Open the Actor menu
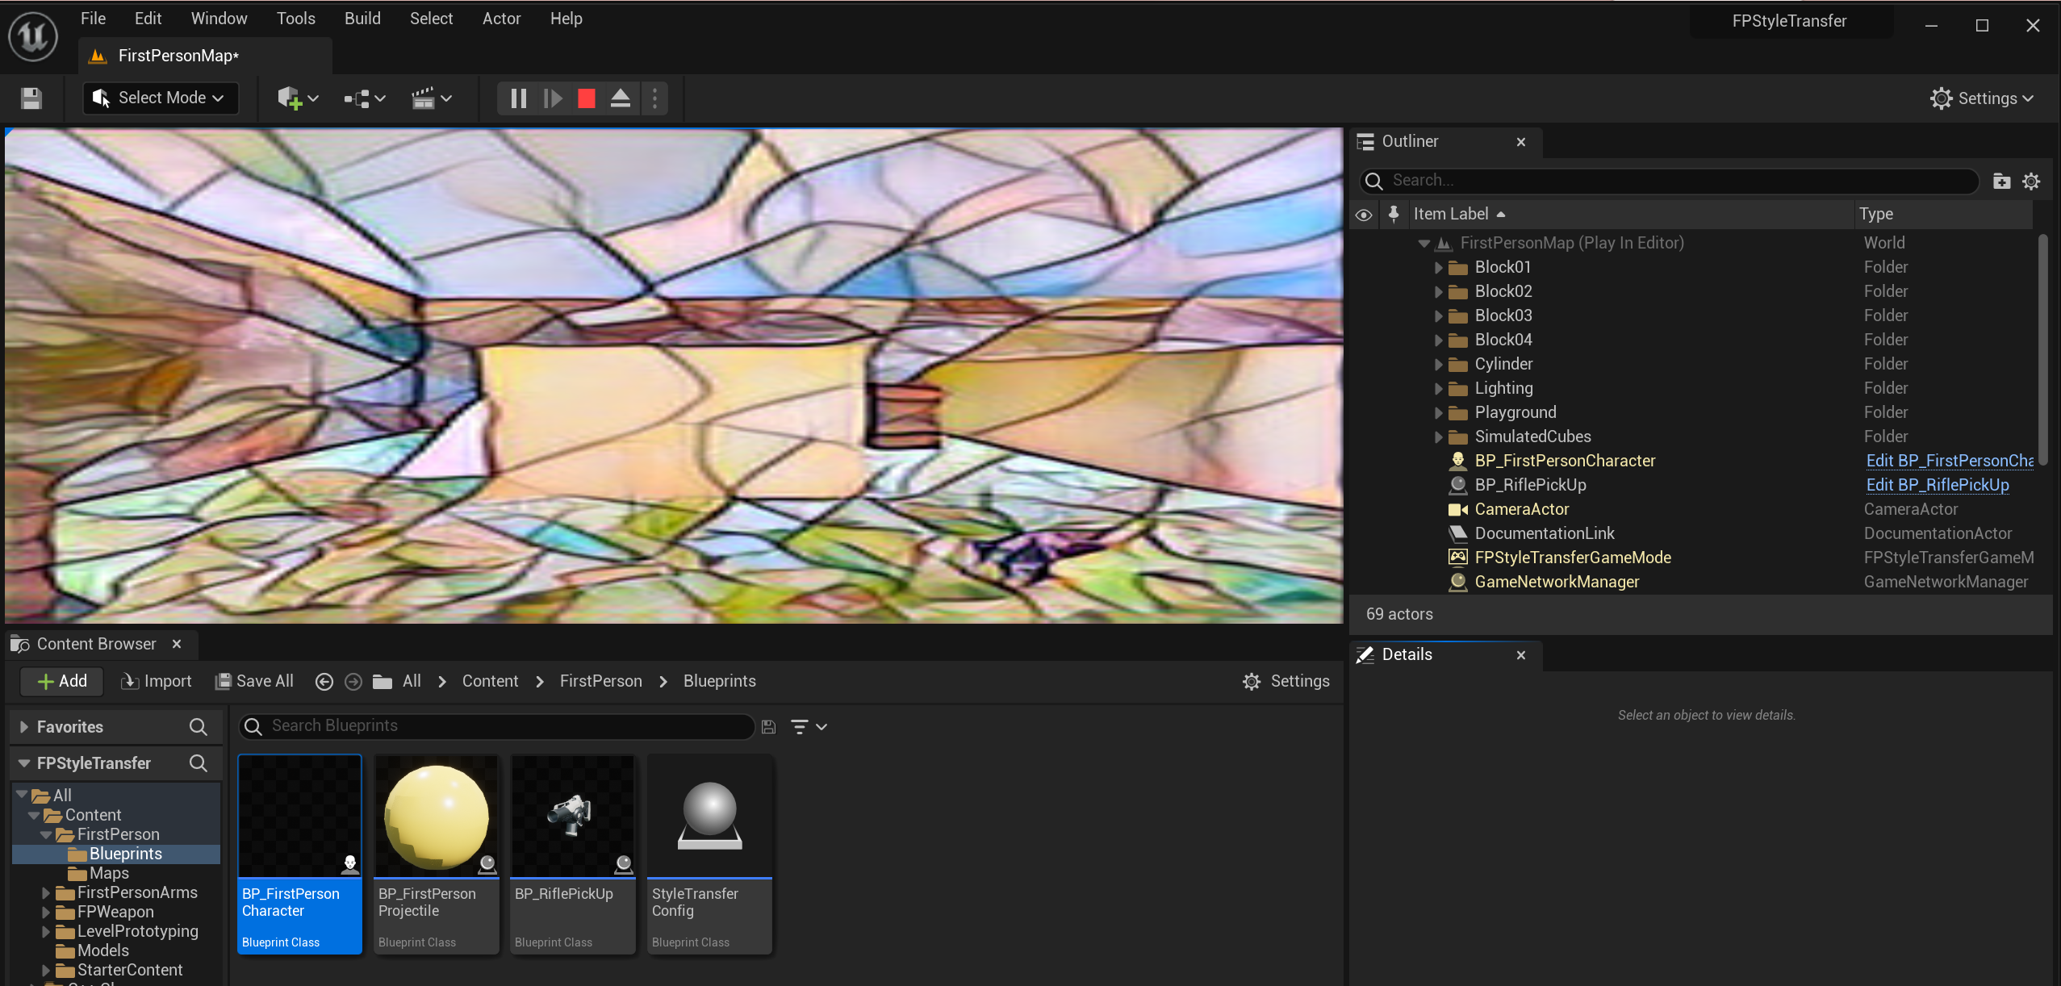The width and height of the screenshot is (2061, 986). click(x=501, y=19)
